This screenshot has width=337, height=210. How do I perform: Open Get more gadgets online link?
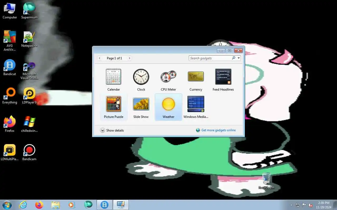point(216,130)
